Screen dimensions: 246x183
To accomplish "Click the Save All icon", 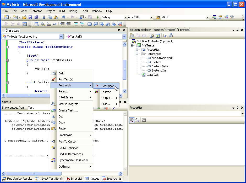I will (x=36, y=17).
